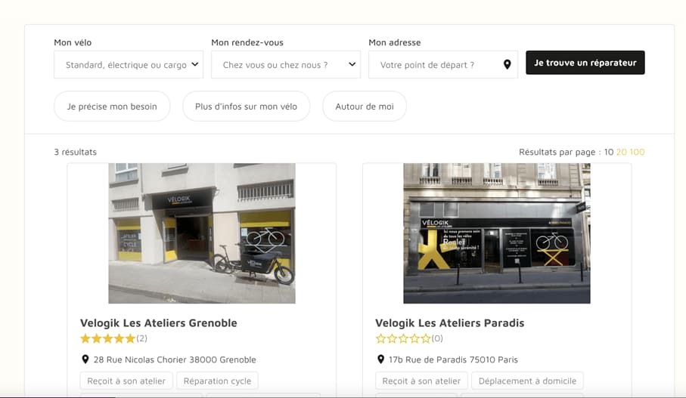This screenshot has height=398, width=686.
Task: Open Velogik Les Ateliers Grenoble title
Action: pyautogui.click(x=158, y=323)
